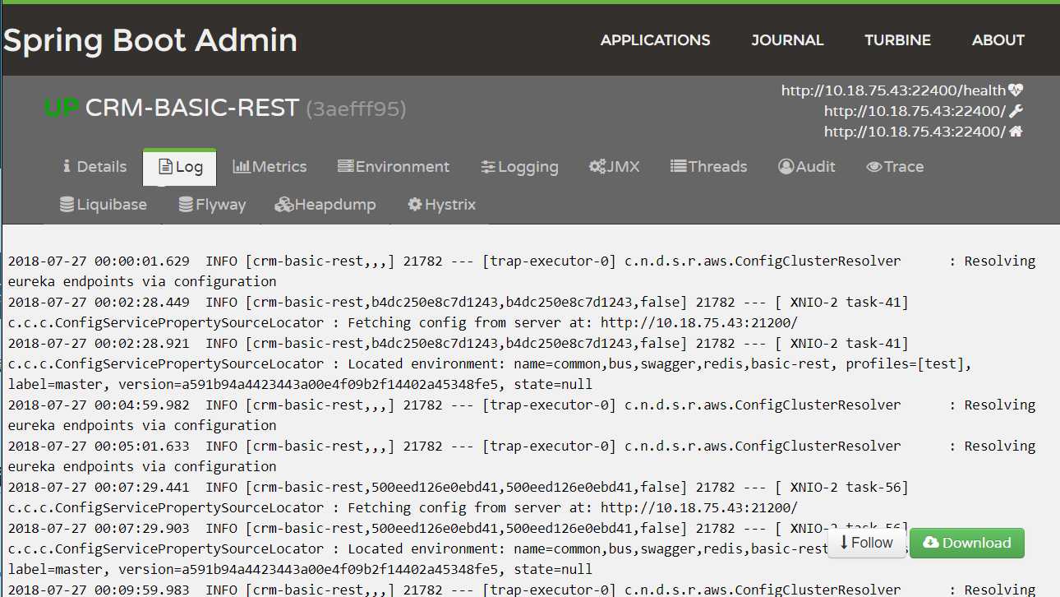Go to the Logging tab
This screenshot has width=1060, height=597.
pyautogui.click(x=519, y=167)
